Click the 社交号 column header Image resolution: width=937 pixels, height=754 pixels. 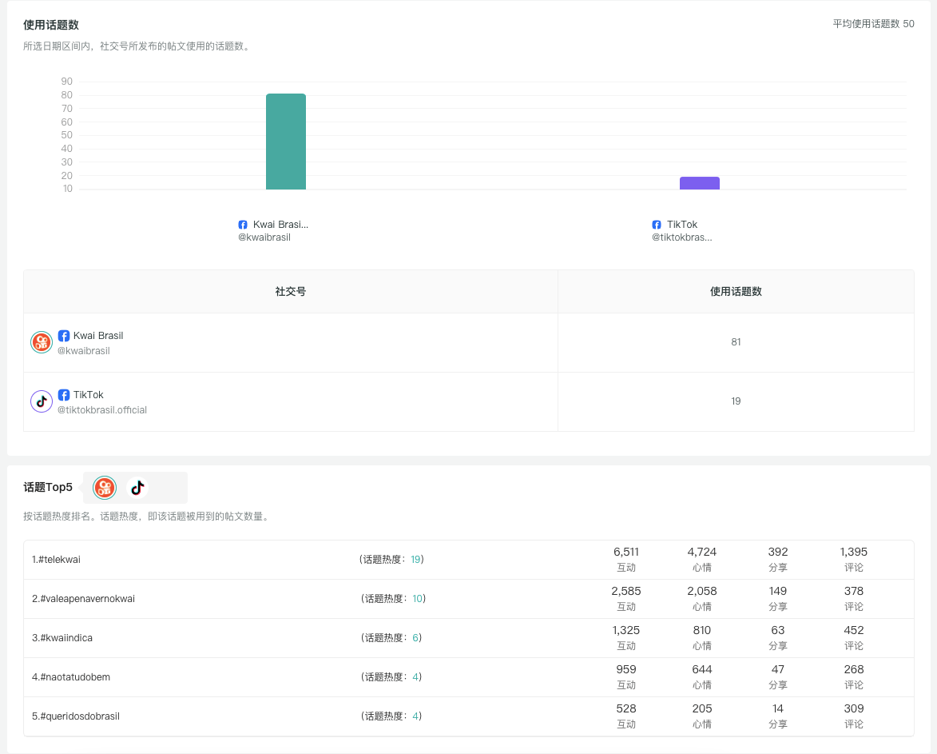(291, 292)
